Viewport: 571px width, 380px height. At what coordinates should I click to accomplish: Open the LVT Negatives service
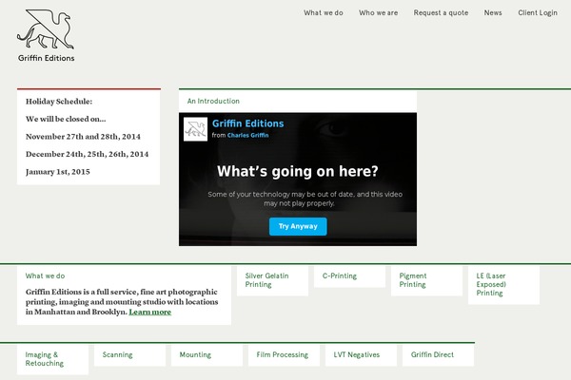click(362, 355)
